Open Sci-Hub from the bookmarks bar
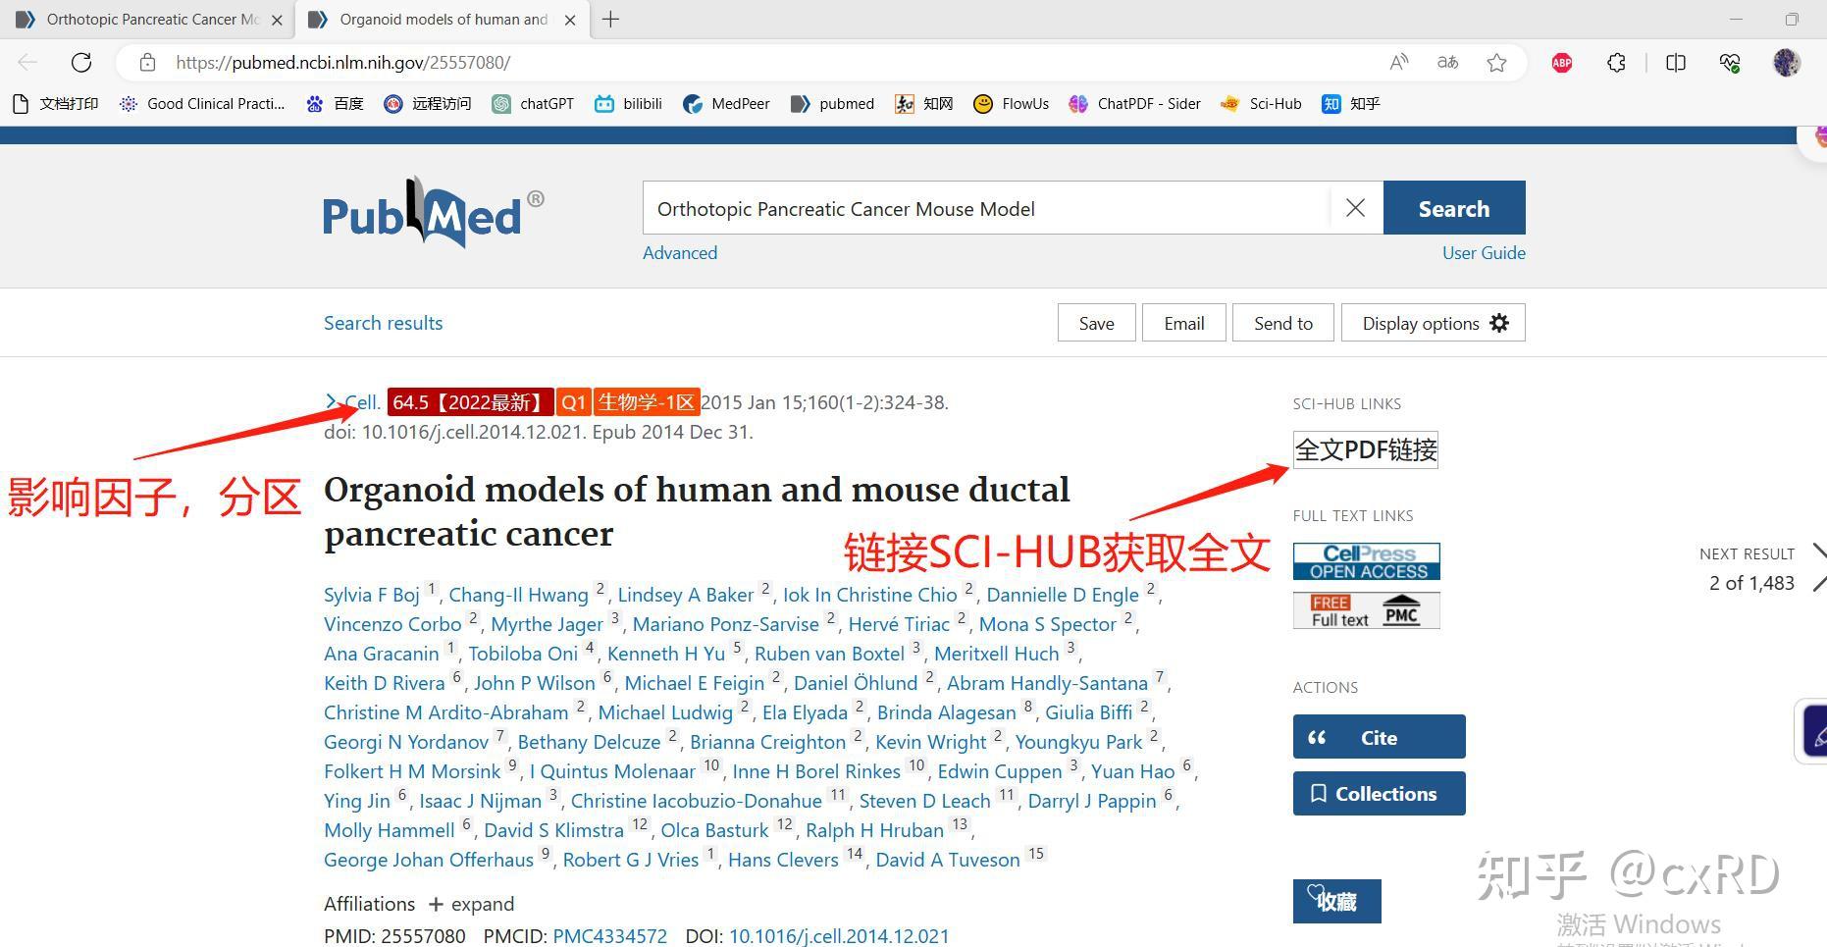 click(1261, 103)
